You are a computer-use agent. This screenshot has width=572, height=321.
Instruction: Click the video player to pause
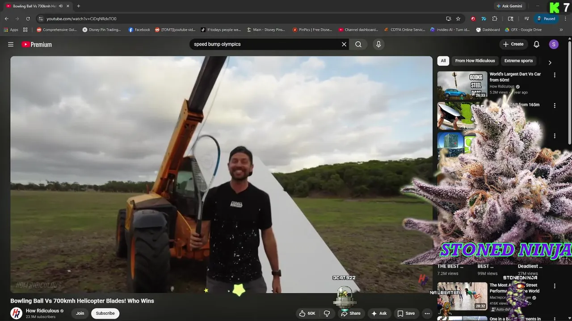click(x=221, y=174)
